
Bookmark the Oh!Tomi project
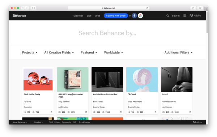[156, 112]
